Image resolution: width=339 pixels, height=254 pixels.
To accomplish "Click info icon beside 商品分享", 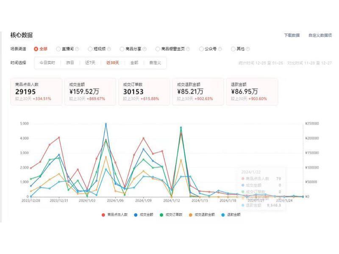I will [145, 49].
